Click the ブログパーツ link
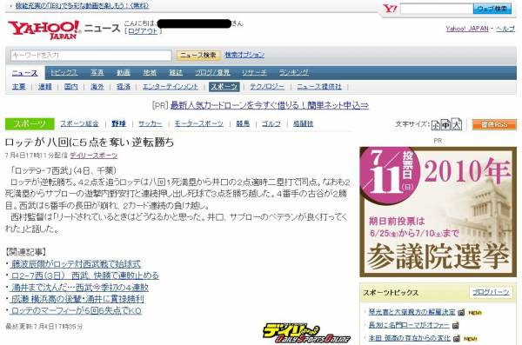The width and height of the screenshot is (522, 345). (491, 292)
